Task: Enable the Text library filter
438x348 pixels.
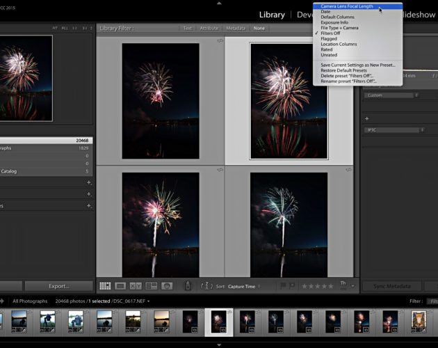Action: tap(188, 29)
